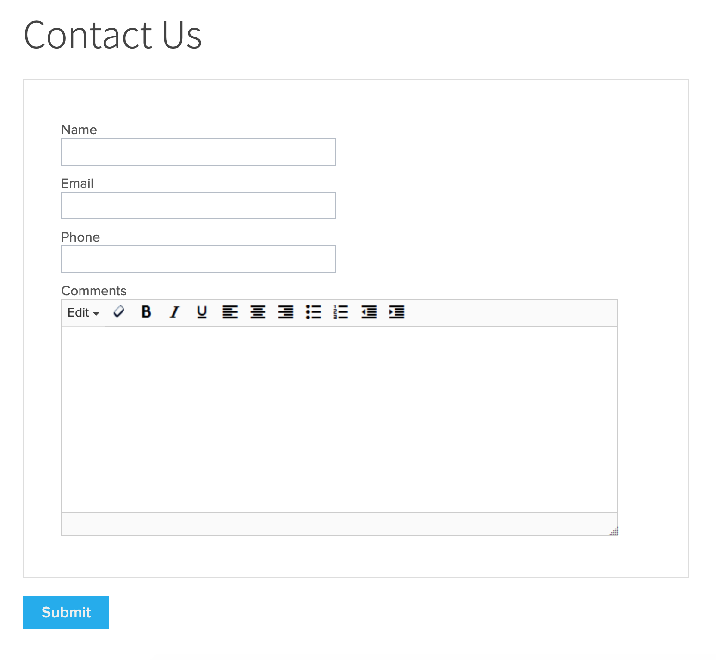Increase indent in the Comments editor
716x660 pixels.
click(x=396, y=312)
